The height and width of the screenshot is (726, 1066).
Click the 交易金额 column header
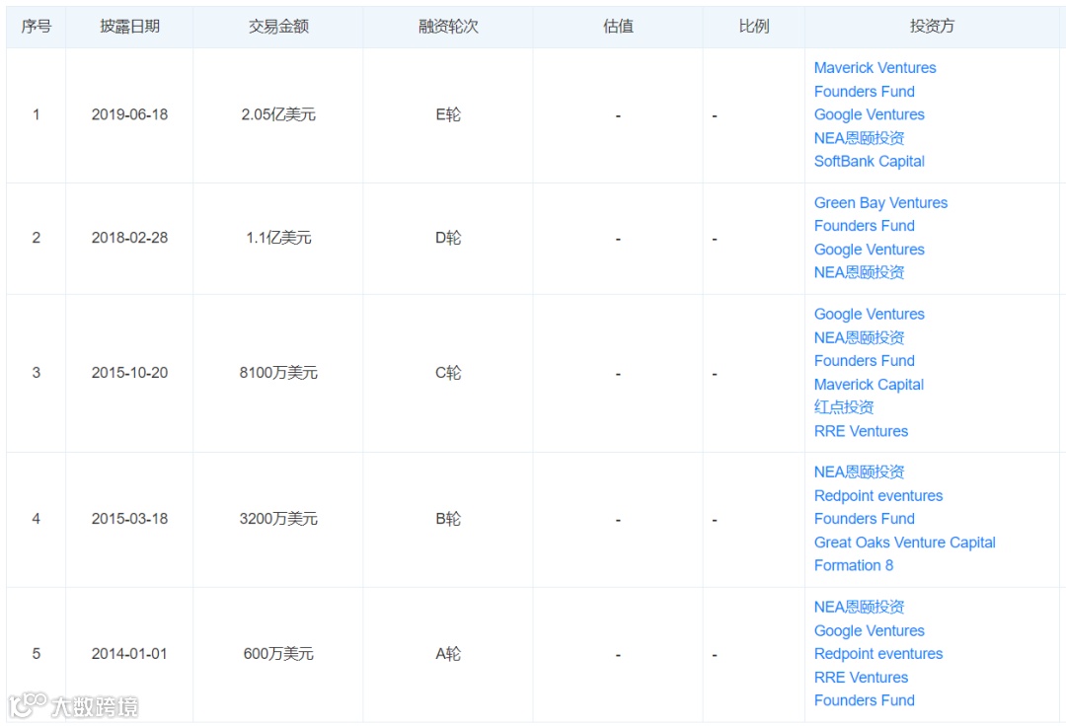pyautogui.click(x=278, y=27)
